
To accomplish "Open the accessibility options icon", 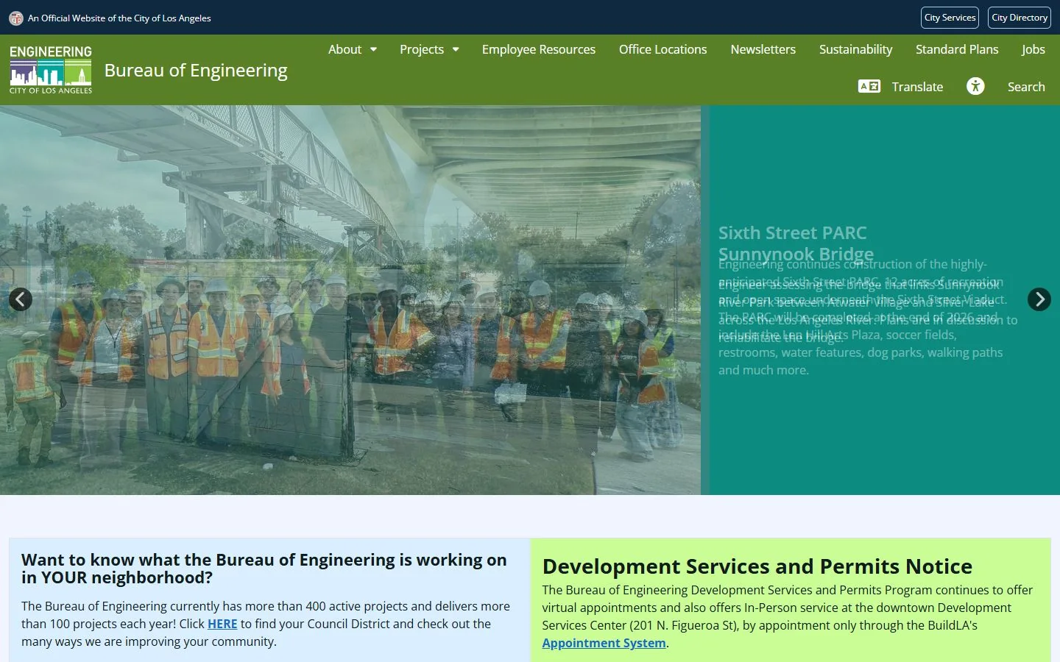I will (x=975, y=86).
